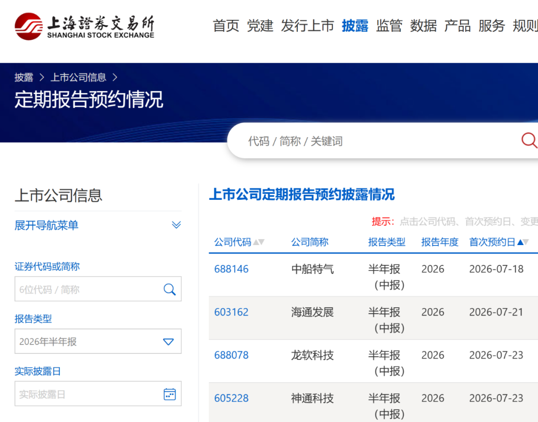Image resolution: width=538 pixels, height=422 pixels.
Task: Click the 2026-07-23 date in 神通科技 row
Action: point(496,398)
